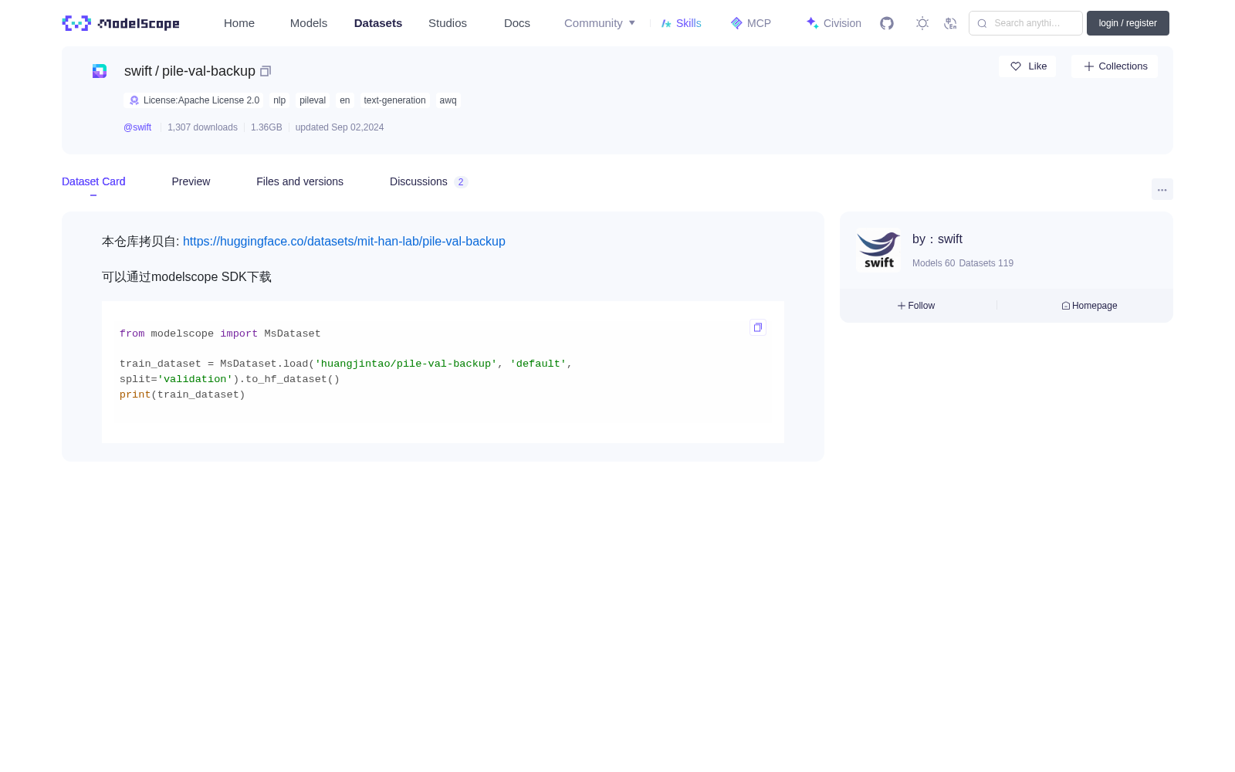Open the Docs page
The height and width of the screenshot is (772, 1235).
click(x=517, y=23)
